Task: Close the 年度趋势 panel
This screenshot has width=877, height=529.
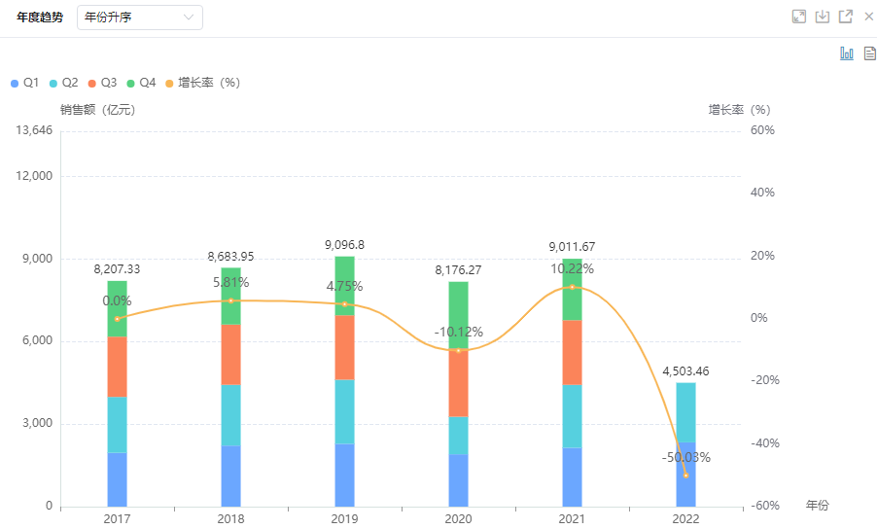Action: (869, 17)
